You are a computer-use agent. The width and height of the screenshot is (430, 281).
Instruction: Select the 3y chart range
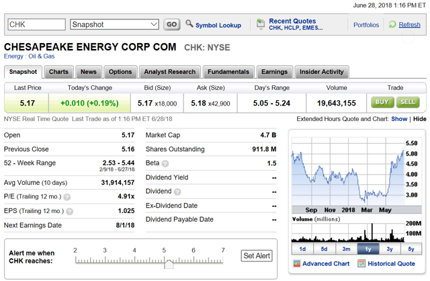point(390,249)
